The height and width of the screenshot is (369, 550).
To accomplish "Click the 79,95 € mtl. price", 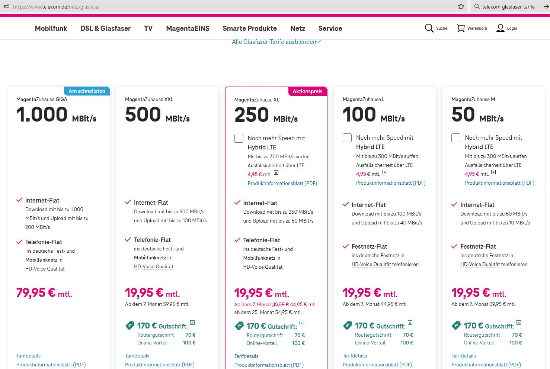I will (44, 293).
